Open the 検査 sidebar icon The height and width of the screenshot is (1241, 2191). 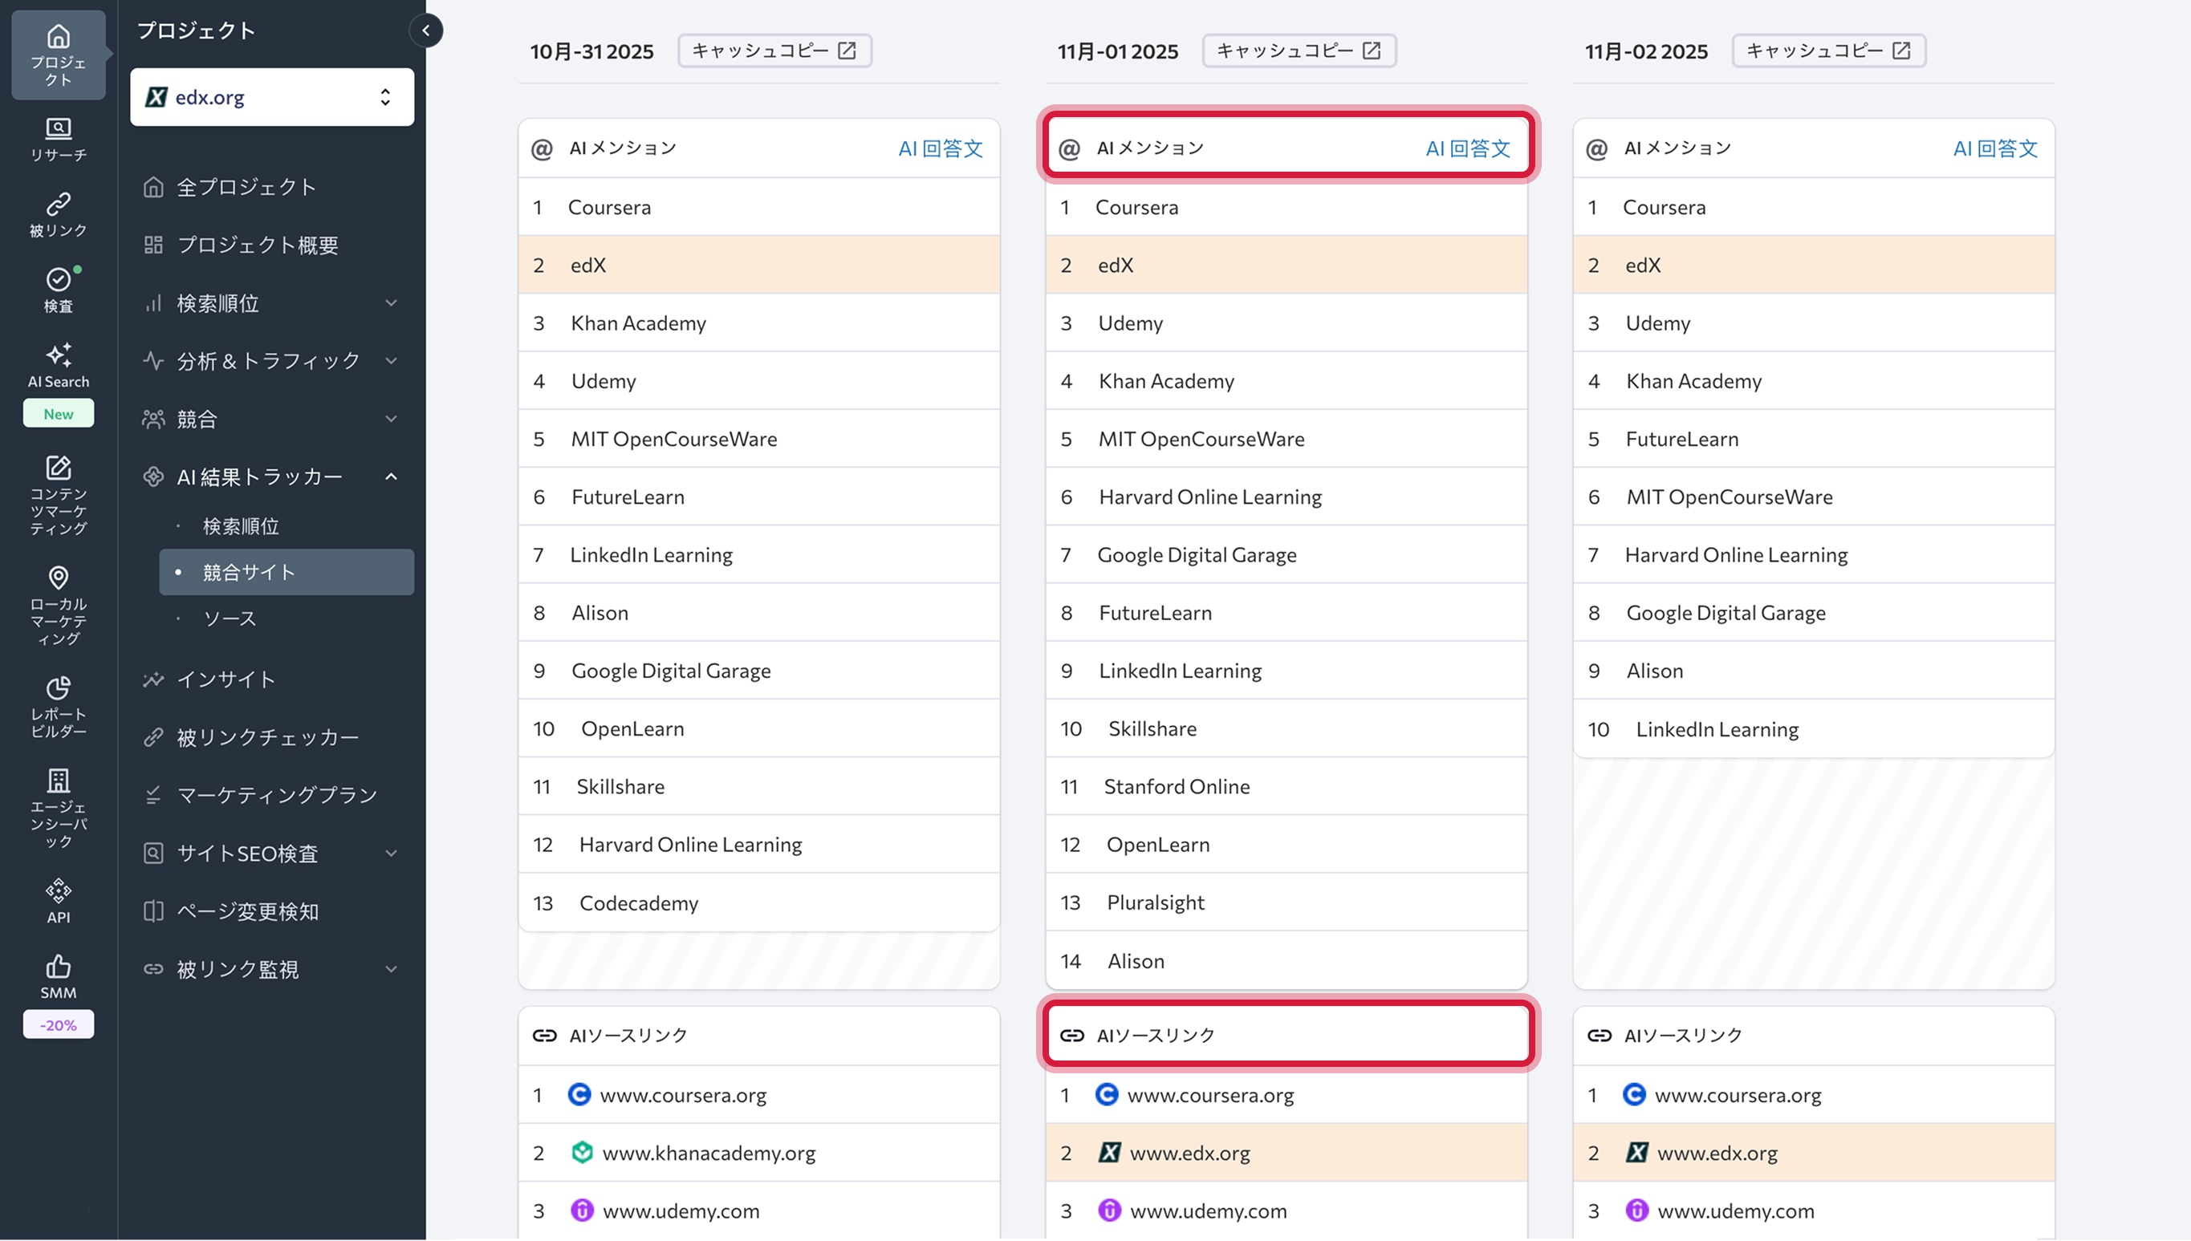click(x=58, y=288)
